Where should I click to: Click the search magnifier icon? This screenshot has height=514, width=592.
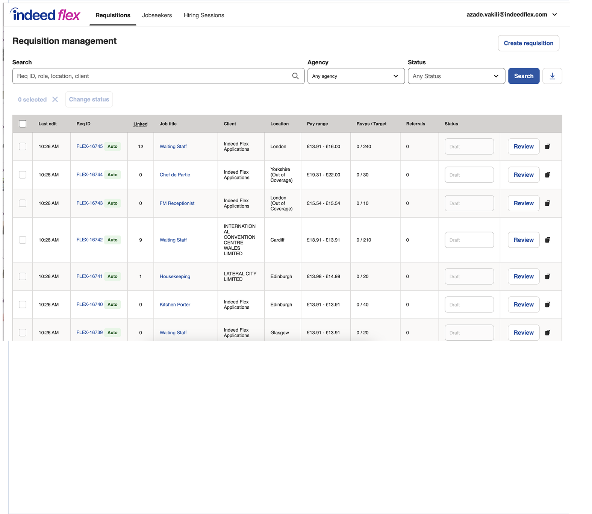295,76
